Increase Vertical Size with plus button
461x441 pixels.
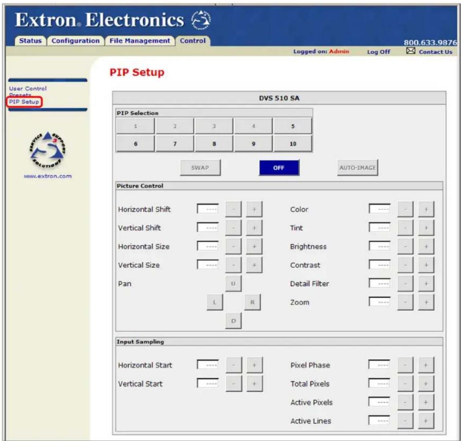[x=254, y=265]
